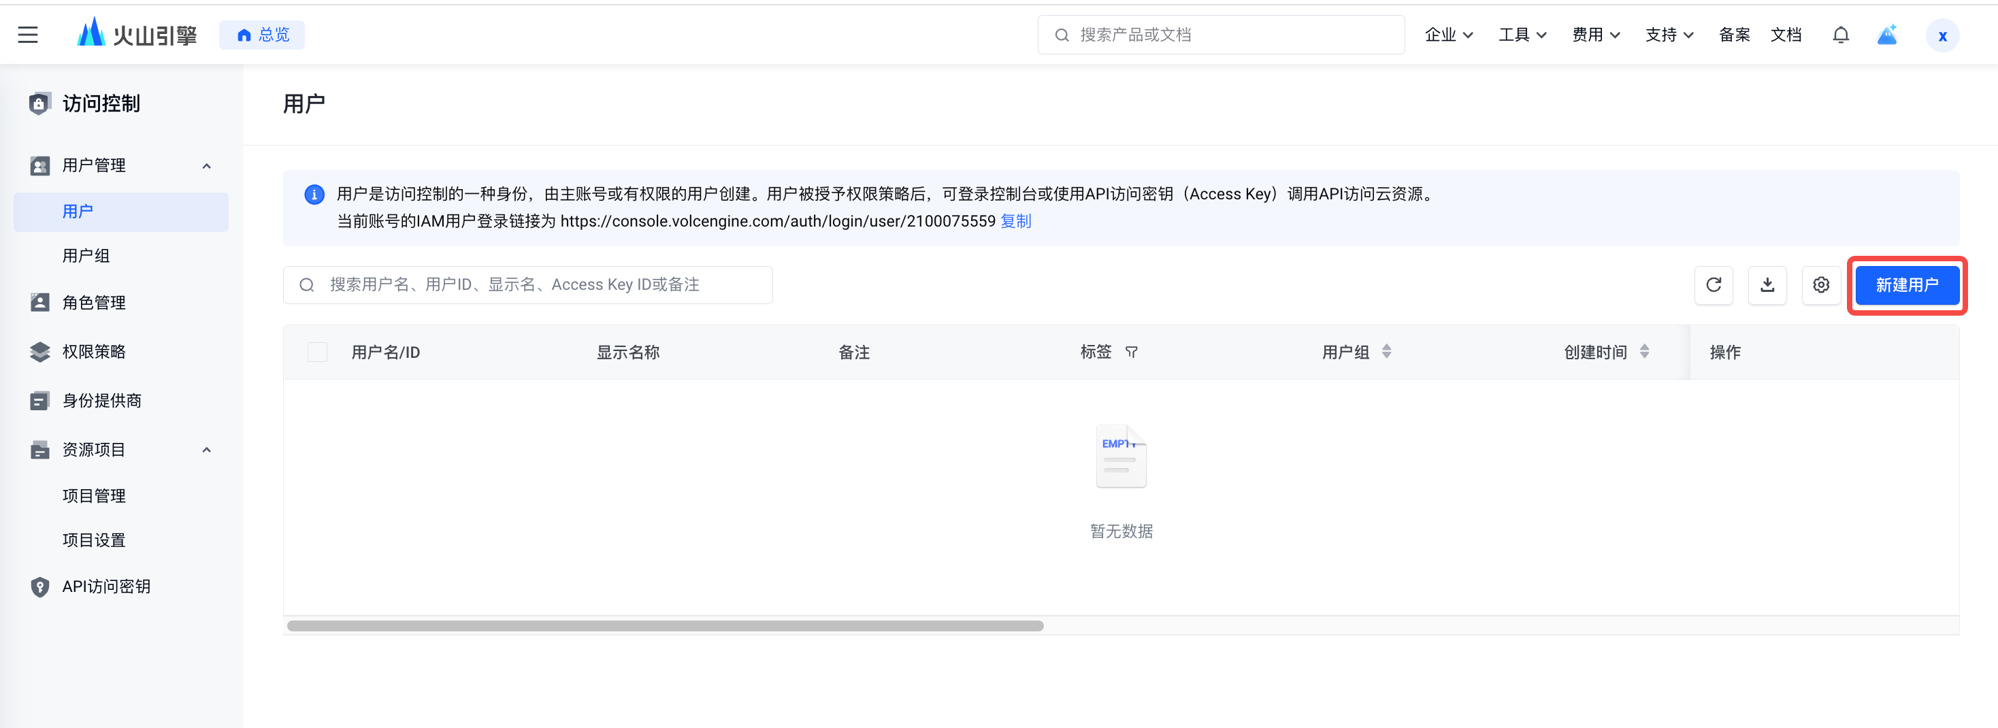The image size is (1998, 728).
Task: Copy the IAM login link via 复制
Action: (x=1015, y=222)
